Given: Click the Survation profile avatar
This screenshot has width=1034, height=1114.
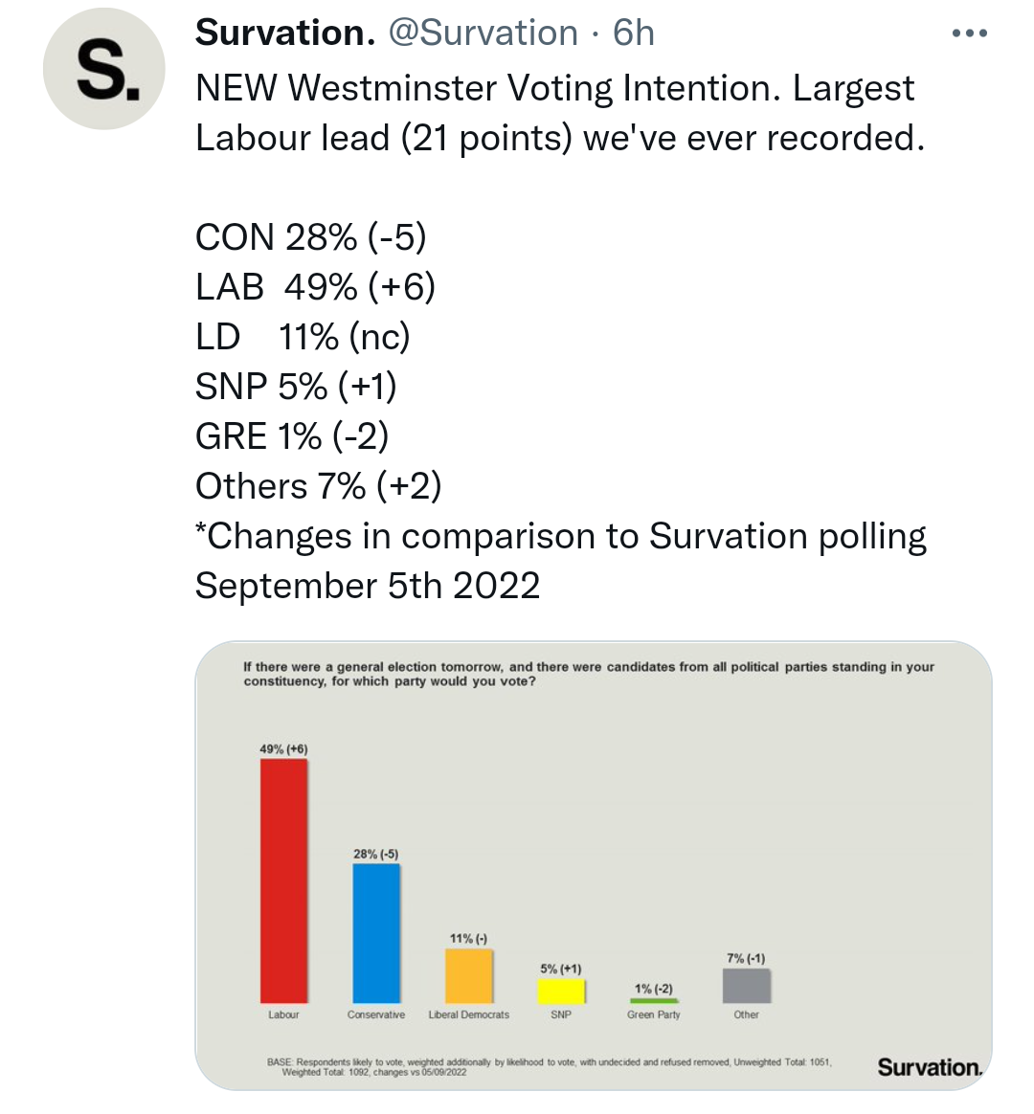Looking at the screenshot, I should click(103, 69).
